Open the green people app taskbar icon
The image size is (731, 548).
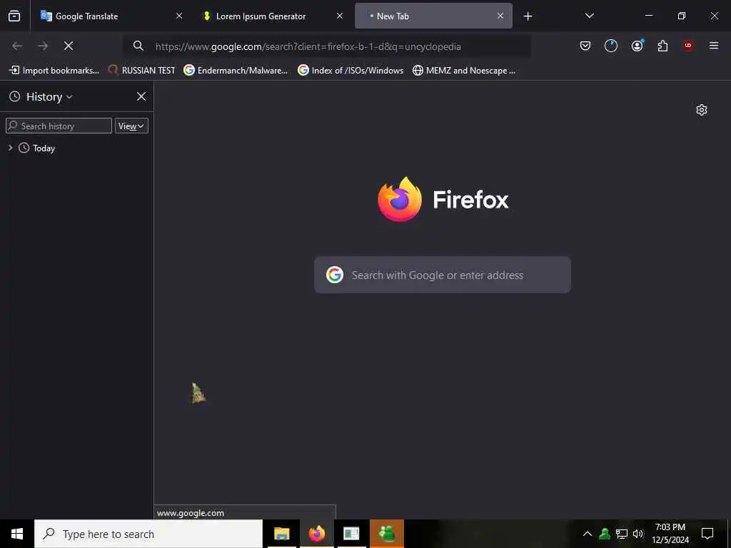click(387, 534)
